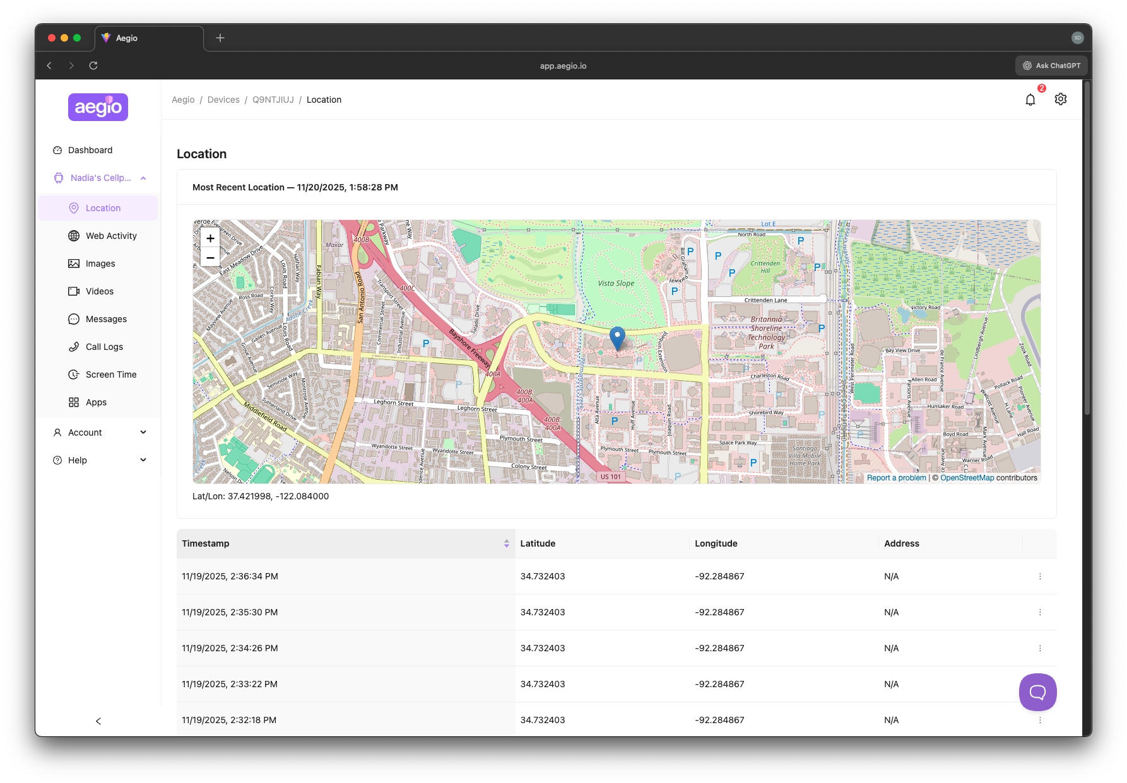Open the settings gear icon
The image size is (1127, 783).
click(1060, 100)
